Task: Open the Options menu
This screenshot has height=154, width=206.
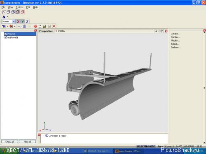Action: [x=19, y=7]
